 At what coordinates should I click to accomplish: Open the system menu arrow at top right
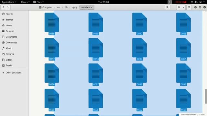(204, 2)
